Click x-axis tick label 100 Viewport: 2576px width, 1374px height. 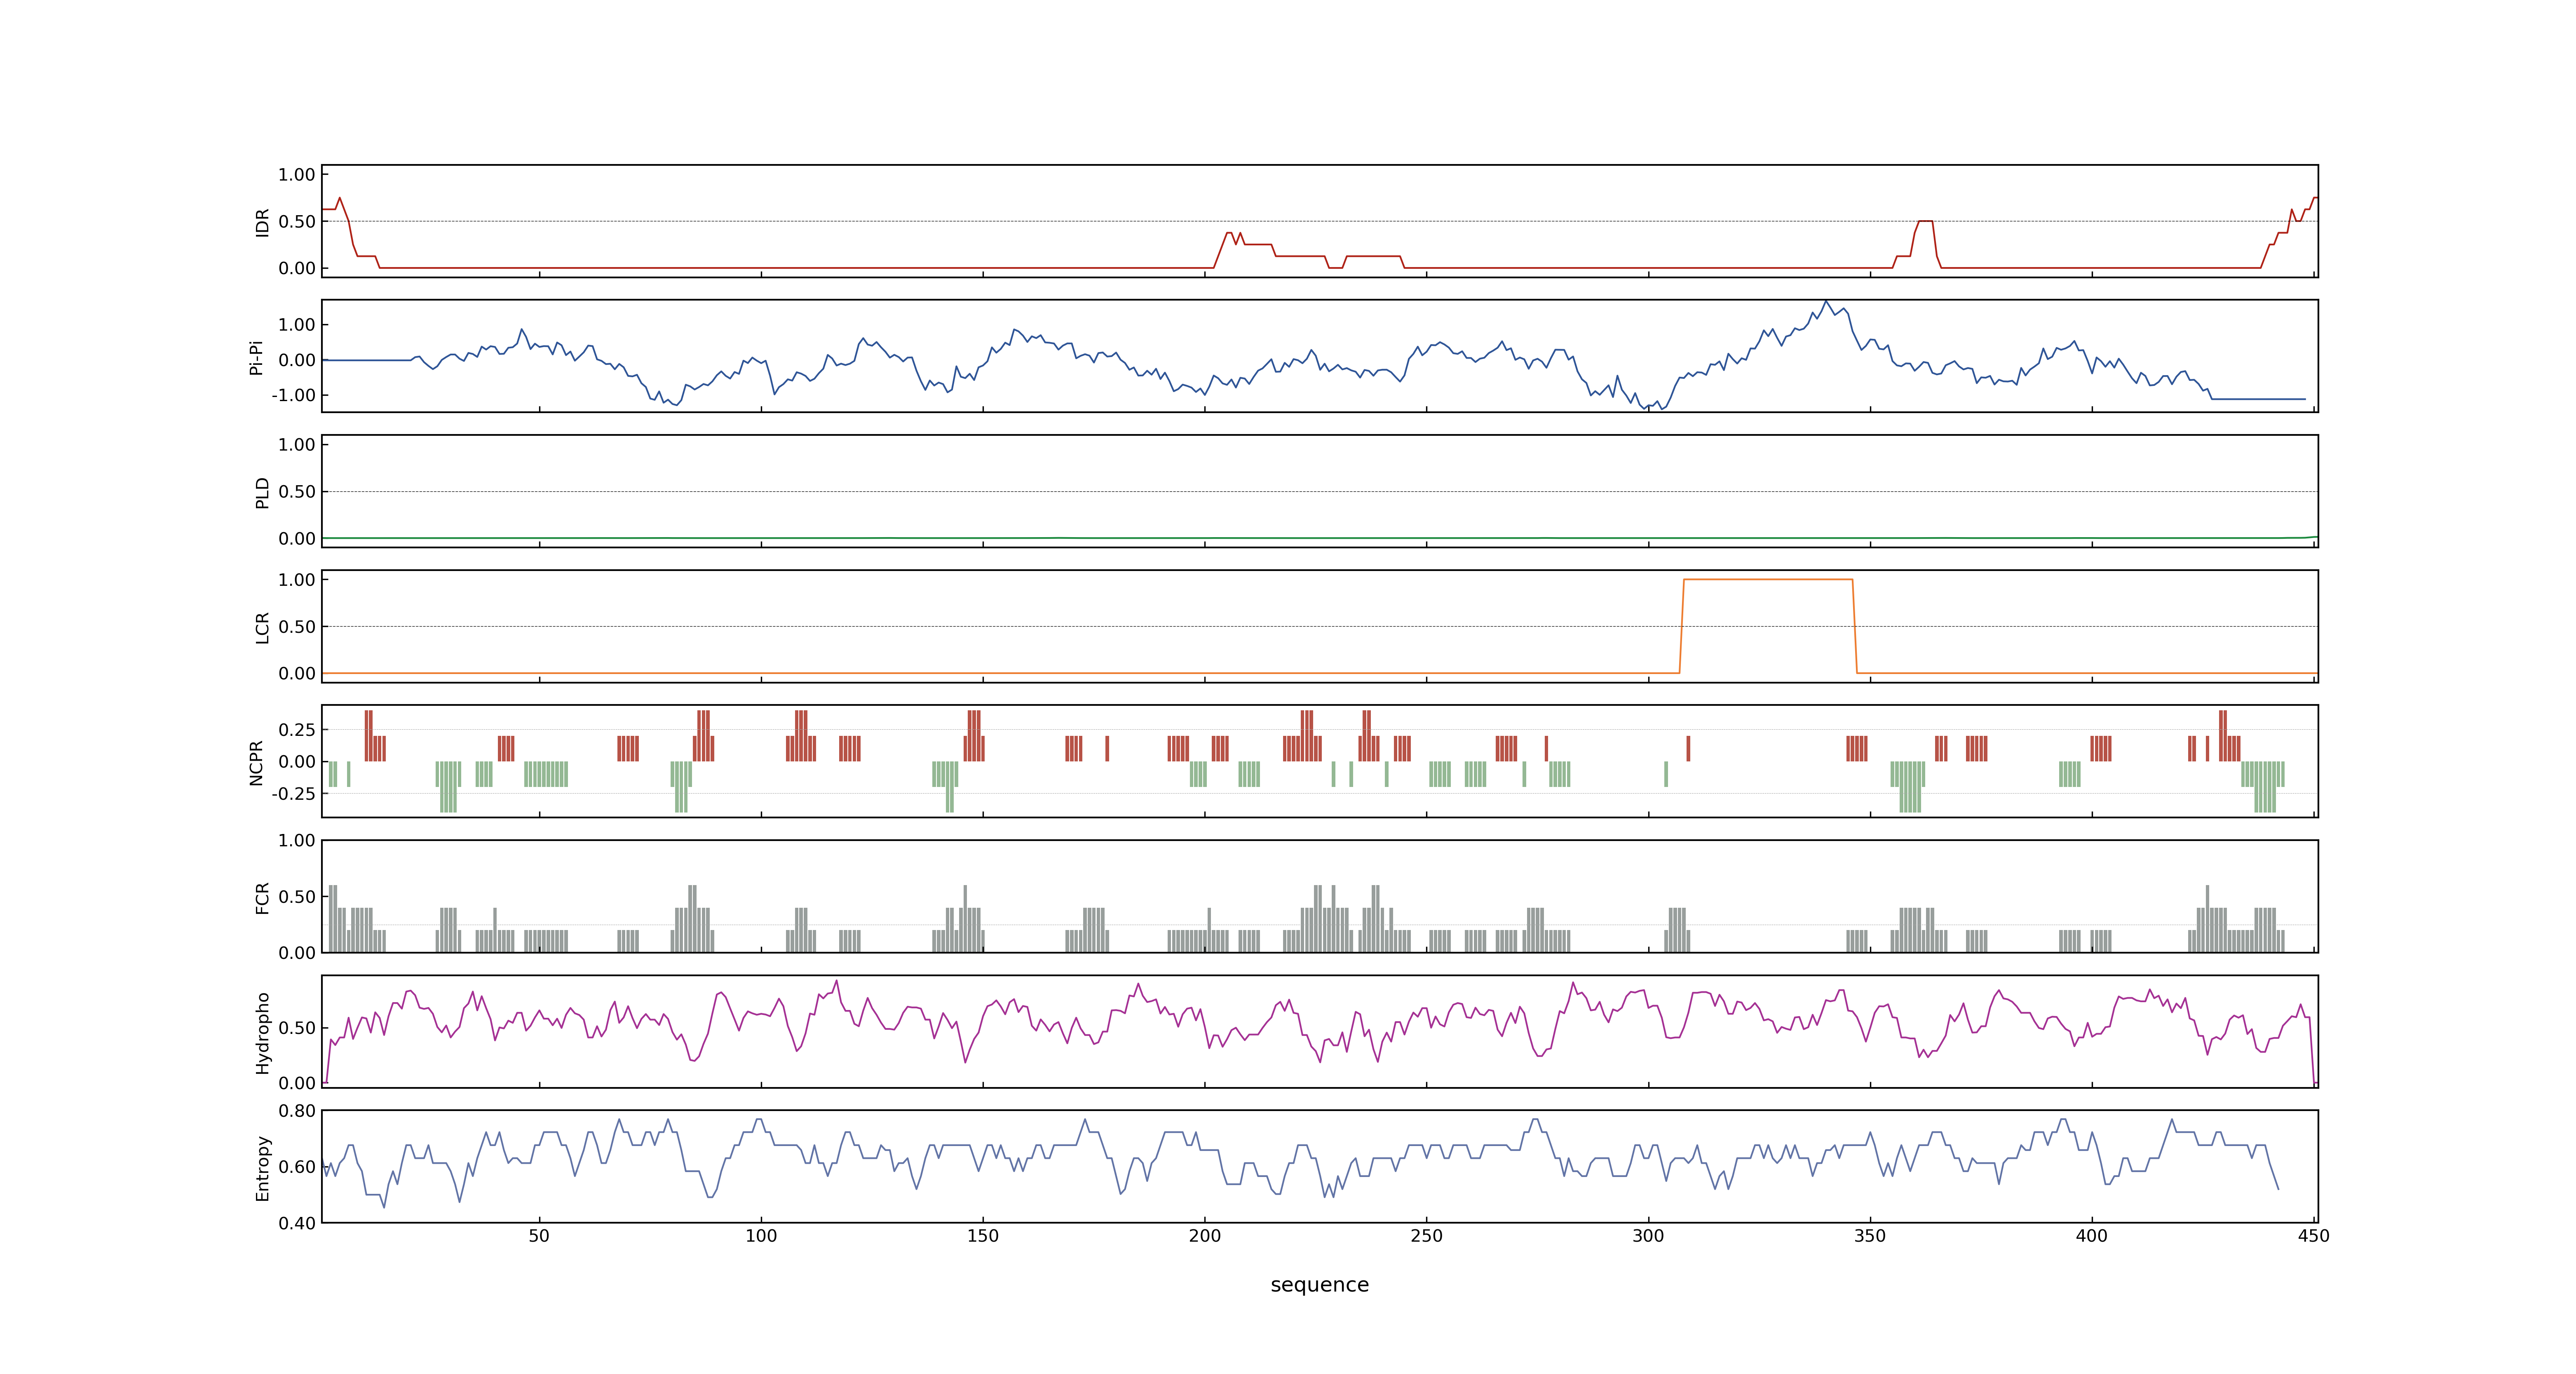761,1236
